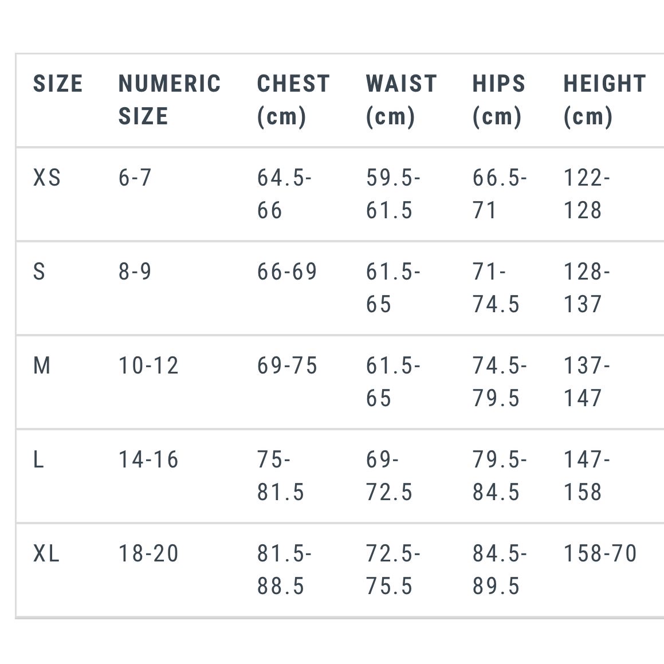The image size is (664, 664).
Task: Select the SIZE column header
Action: pyautogui.click(x=58, y=84)
